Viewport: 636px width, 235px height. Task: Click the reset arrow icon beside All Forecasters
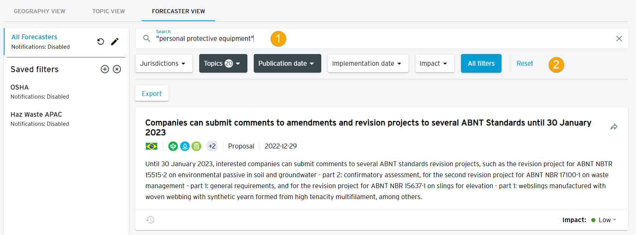tap(100, 42)
